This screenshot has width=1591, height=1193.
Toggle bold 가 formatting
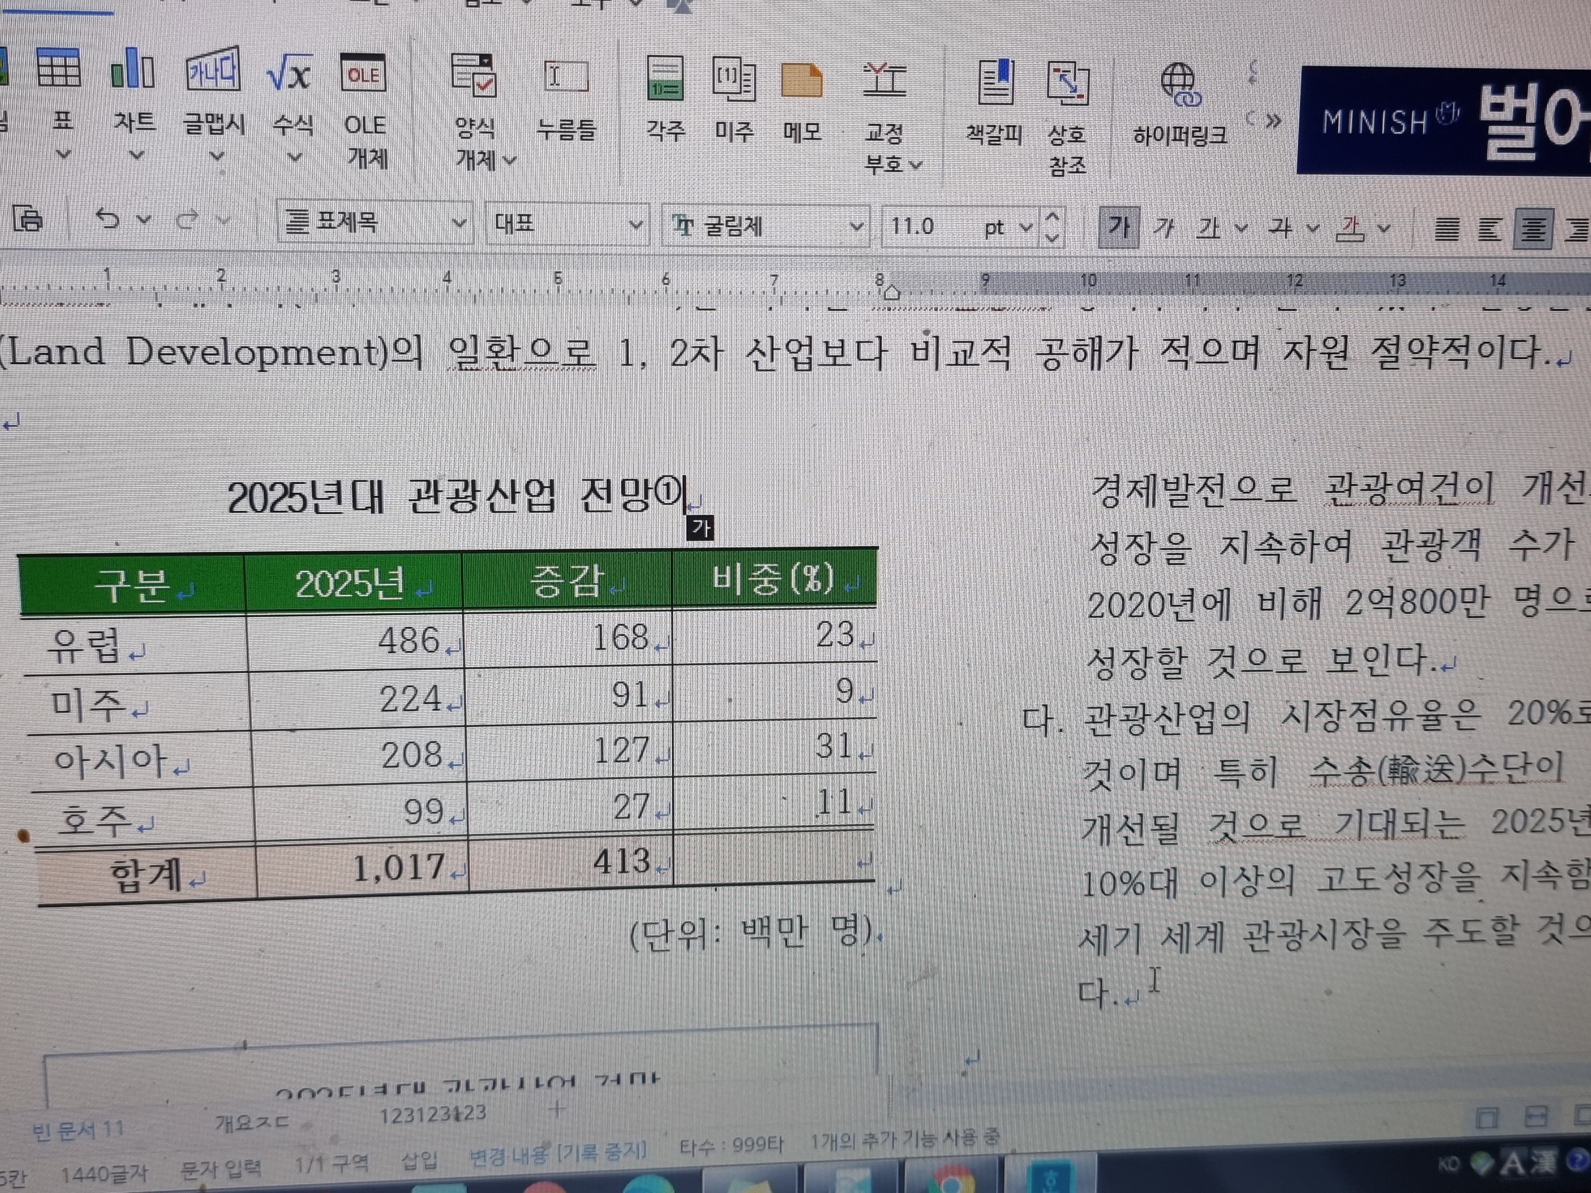tap(1118, 228)
